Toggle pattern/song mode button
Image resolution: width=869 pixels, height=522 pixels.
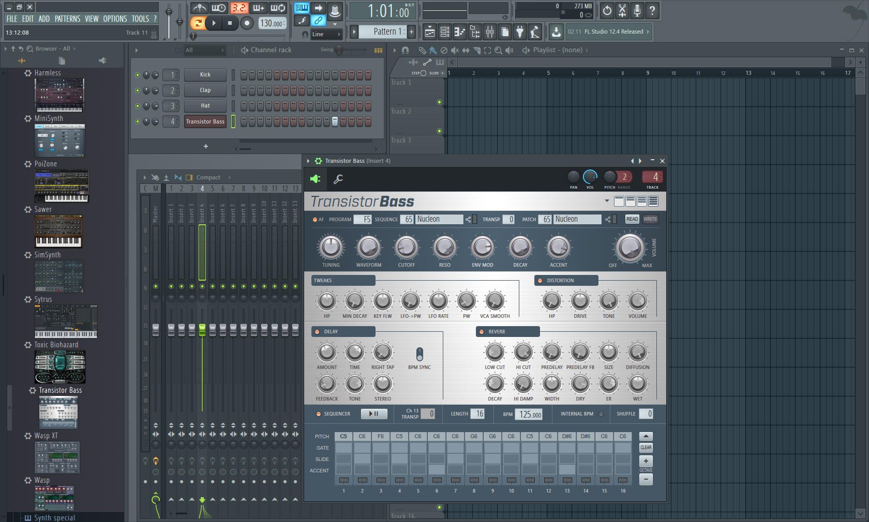click(197, 23)
